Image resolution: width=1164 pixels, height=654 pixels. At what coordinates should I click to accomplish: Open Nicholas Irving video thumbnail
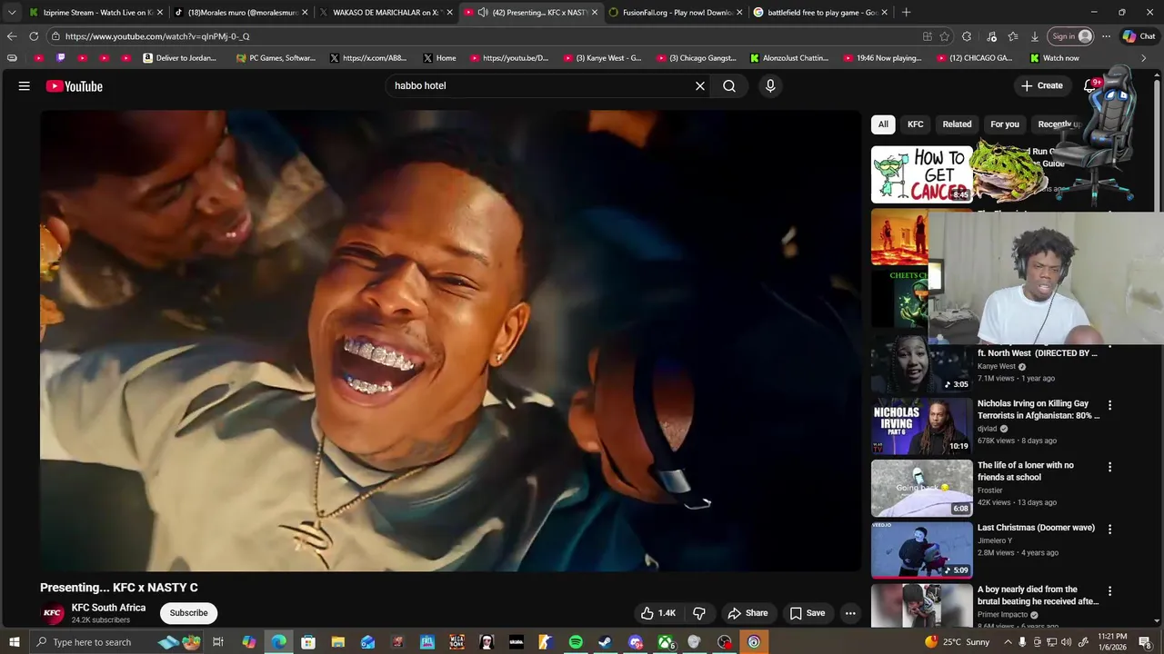(921, 426)
